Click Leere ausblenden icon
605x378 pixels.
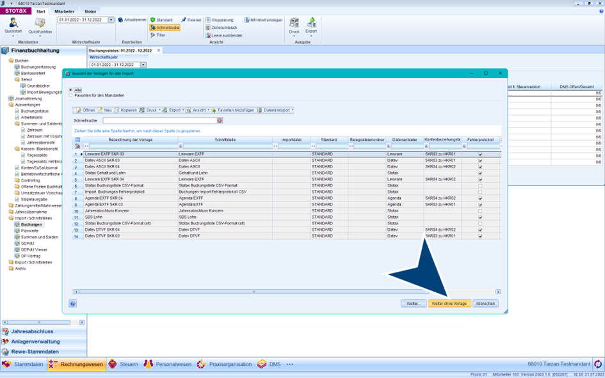[x=208, y=35]
